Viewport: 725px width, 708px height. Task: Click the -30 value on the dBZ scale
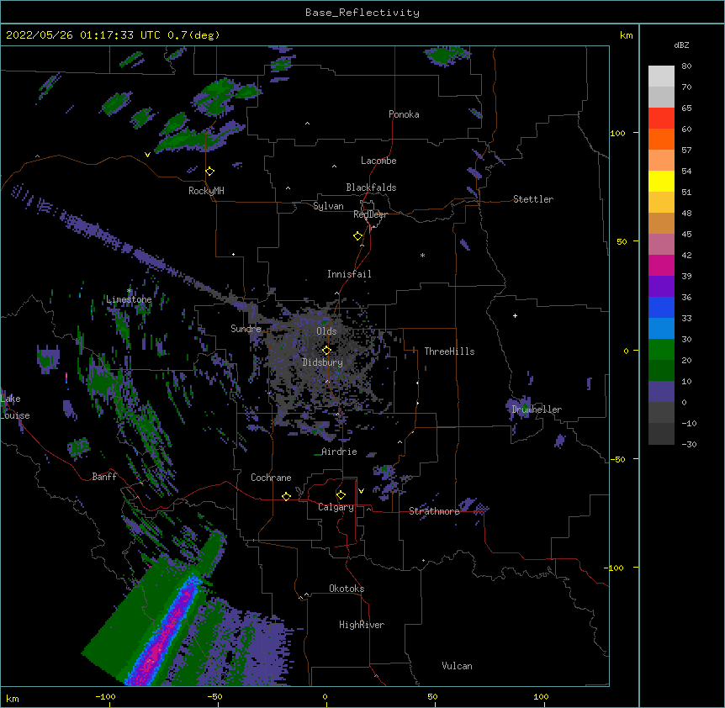[x=689, y=444]
